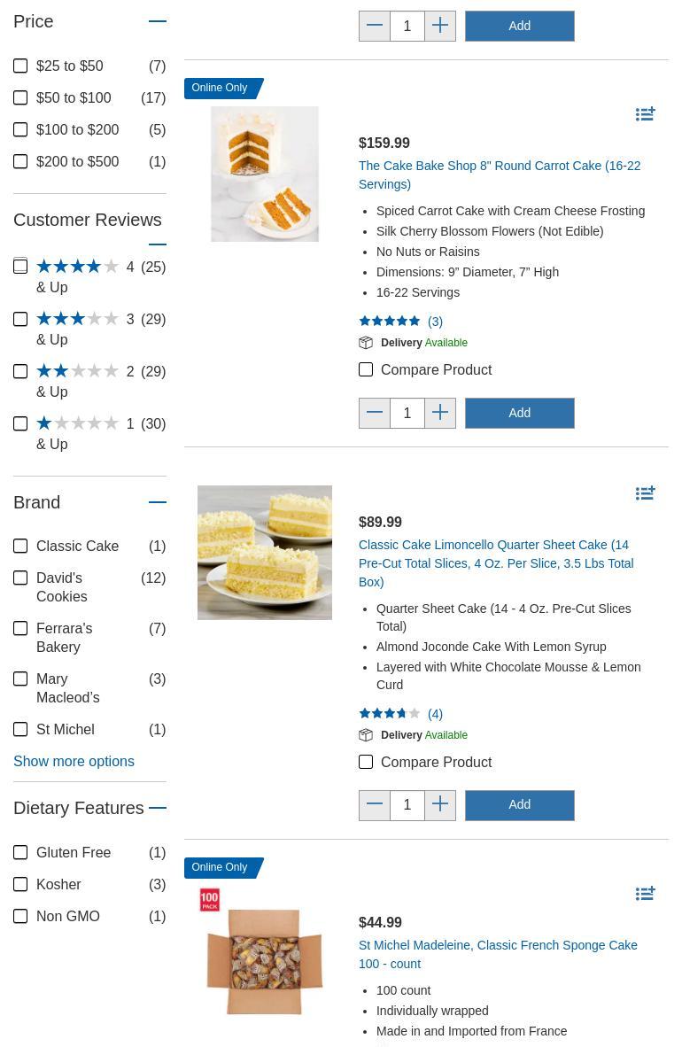Show more options under Brand
Screen dimensions: 682x1047
click(74, 761)
